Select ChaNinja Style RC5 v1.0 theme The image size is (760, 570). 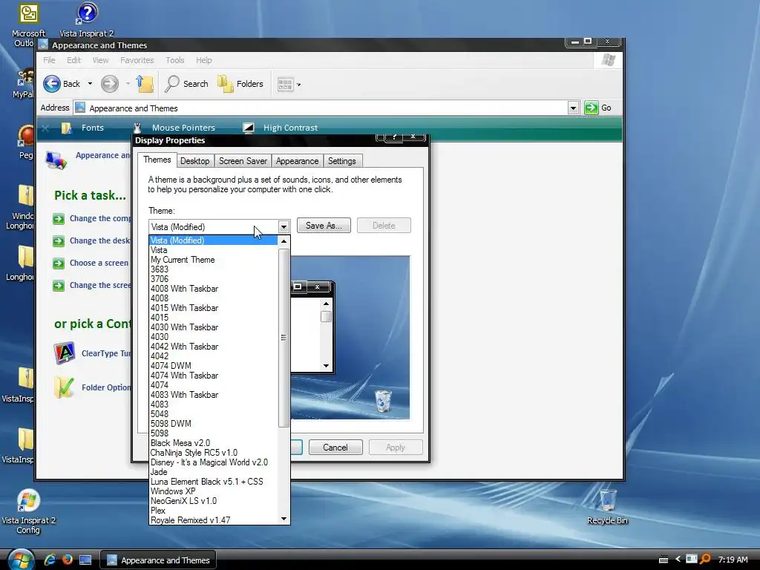pyautogui.click(x=213, y=453)
